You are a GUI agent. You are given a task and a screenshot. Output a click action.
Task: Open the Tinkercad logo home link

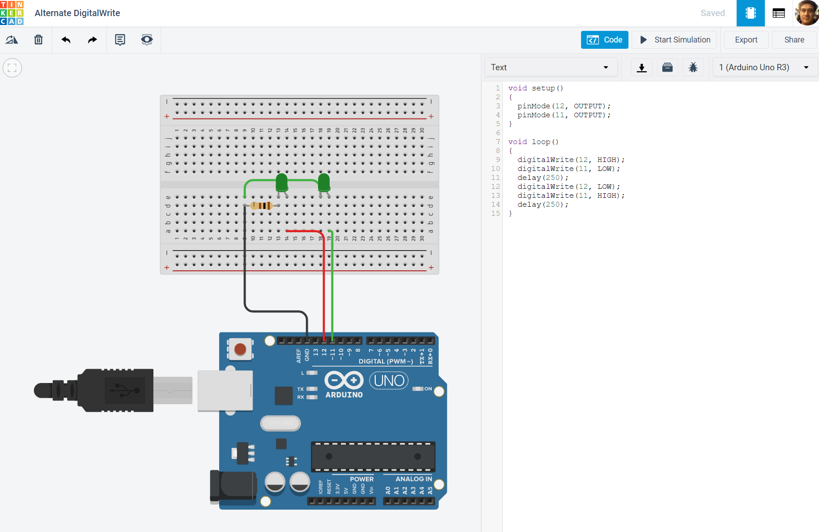12,13
